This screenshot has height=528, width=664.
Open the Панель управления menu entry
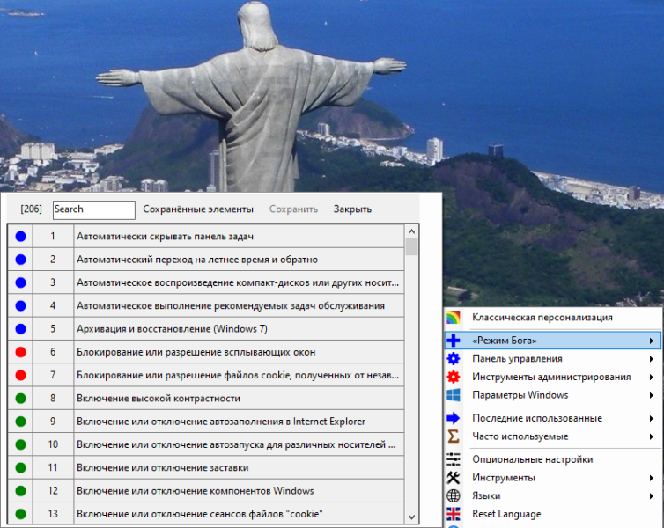point(553,359)
